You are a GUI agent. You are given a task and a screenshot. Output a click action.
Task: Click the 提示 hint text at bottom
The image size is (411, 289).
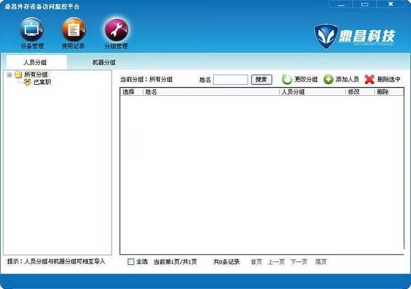click(x=56, y=261)
